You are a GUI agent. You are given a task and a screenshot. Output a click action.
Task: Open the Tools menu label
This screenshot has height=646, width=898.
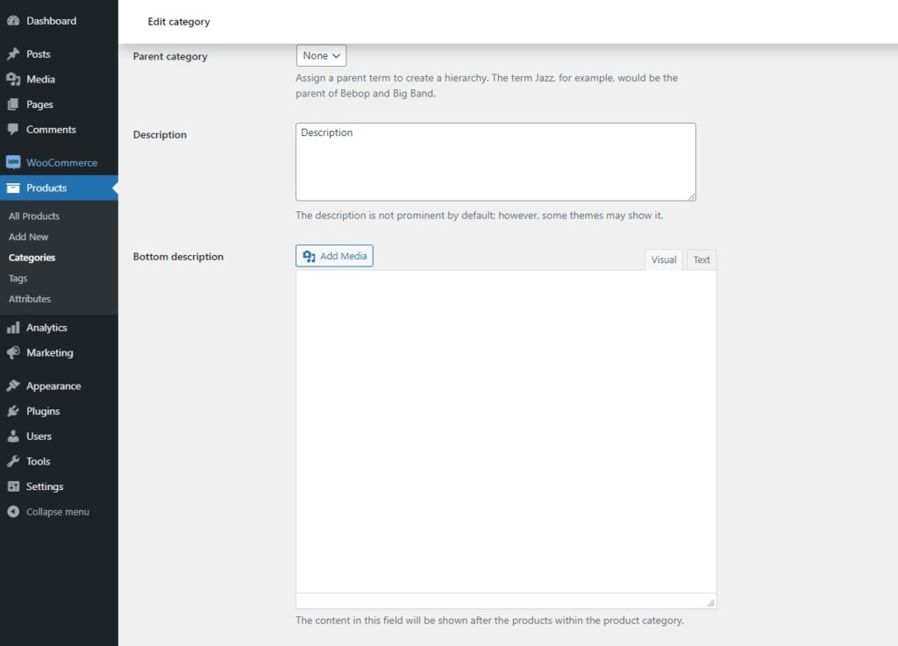tap(38, 461)
